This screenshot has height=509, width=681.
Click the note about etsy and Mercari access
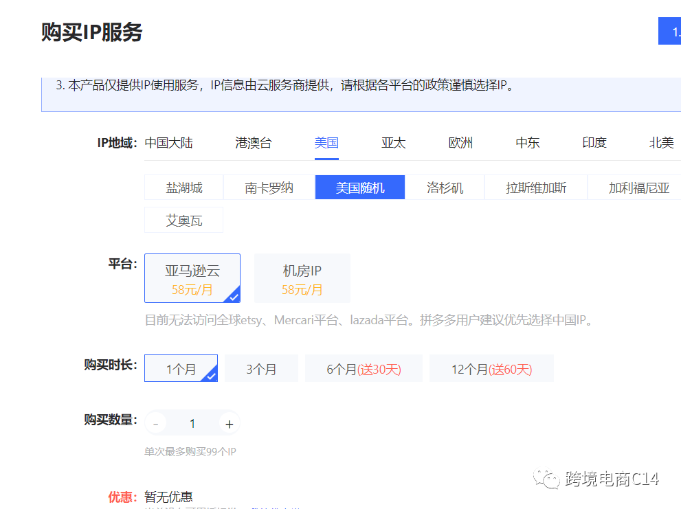pyautogui.click(x=369, y=321)
